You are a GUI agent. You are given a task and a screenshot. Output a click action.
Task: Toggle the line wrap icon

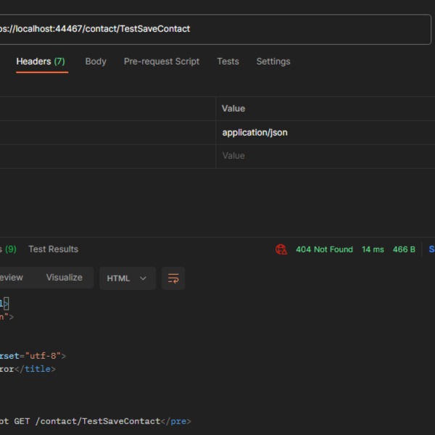click(173, 278)
